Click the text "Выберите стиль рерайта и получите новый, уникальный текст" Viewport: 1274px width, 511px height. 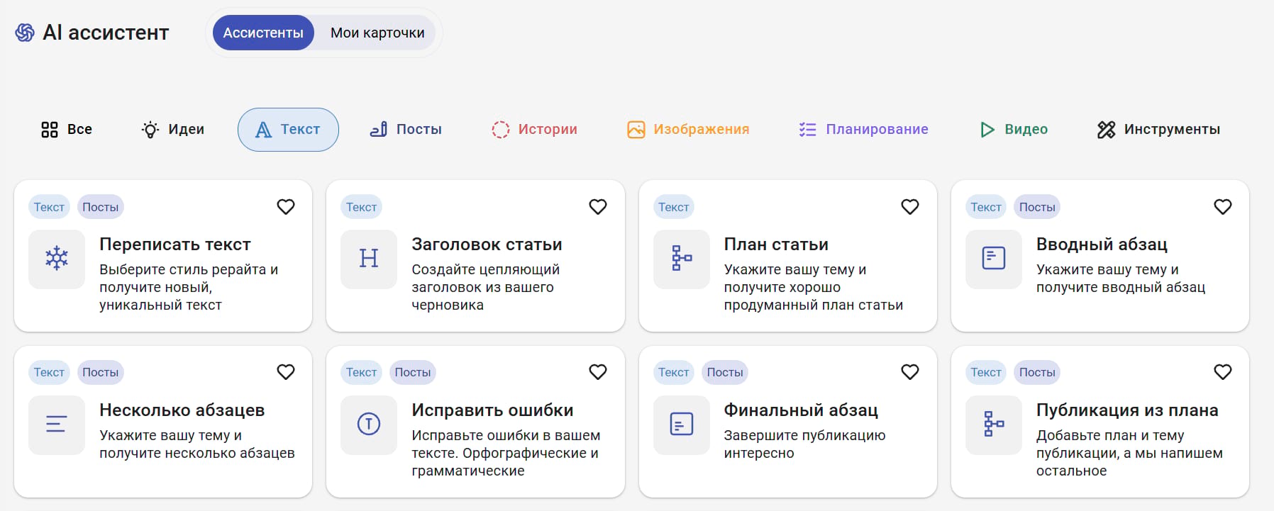click(x=189, y=287)
